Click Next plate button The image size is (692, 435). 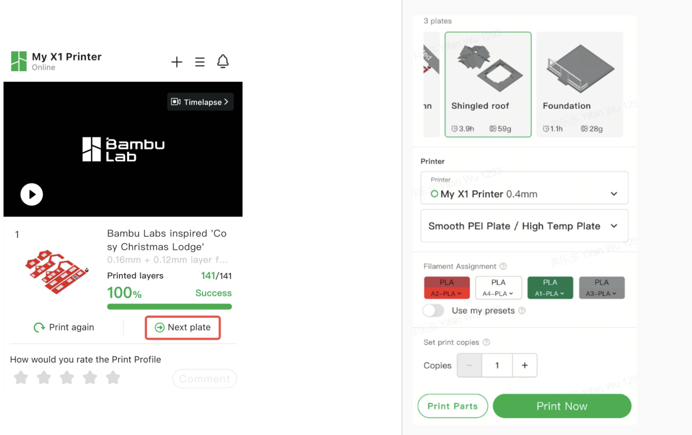183,327
